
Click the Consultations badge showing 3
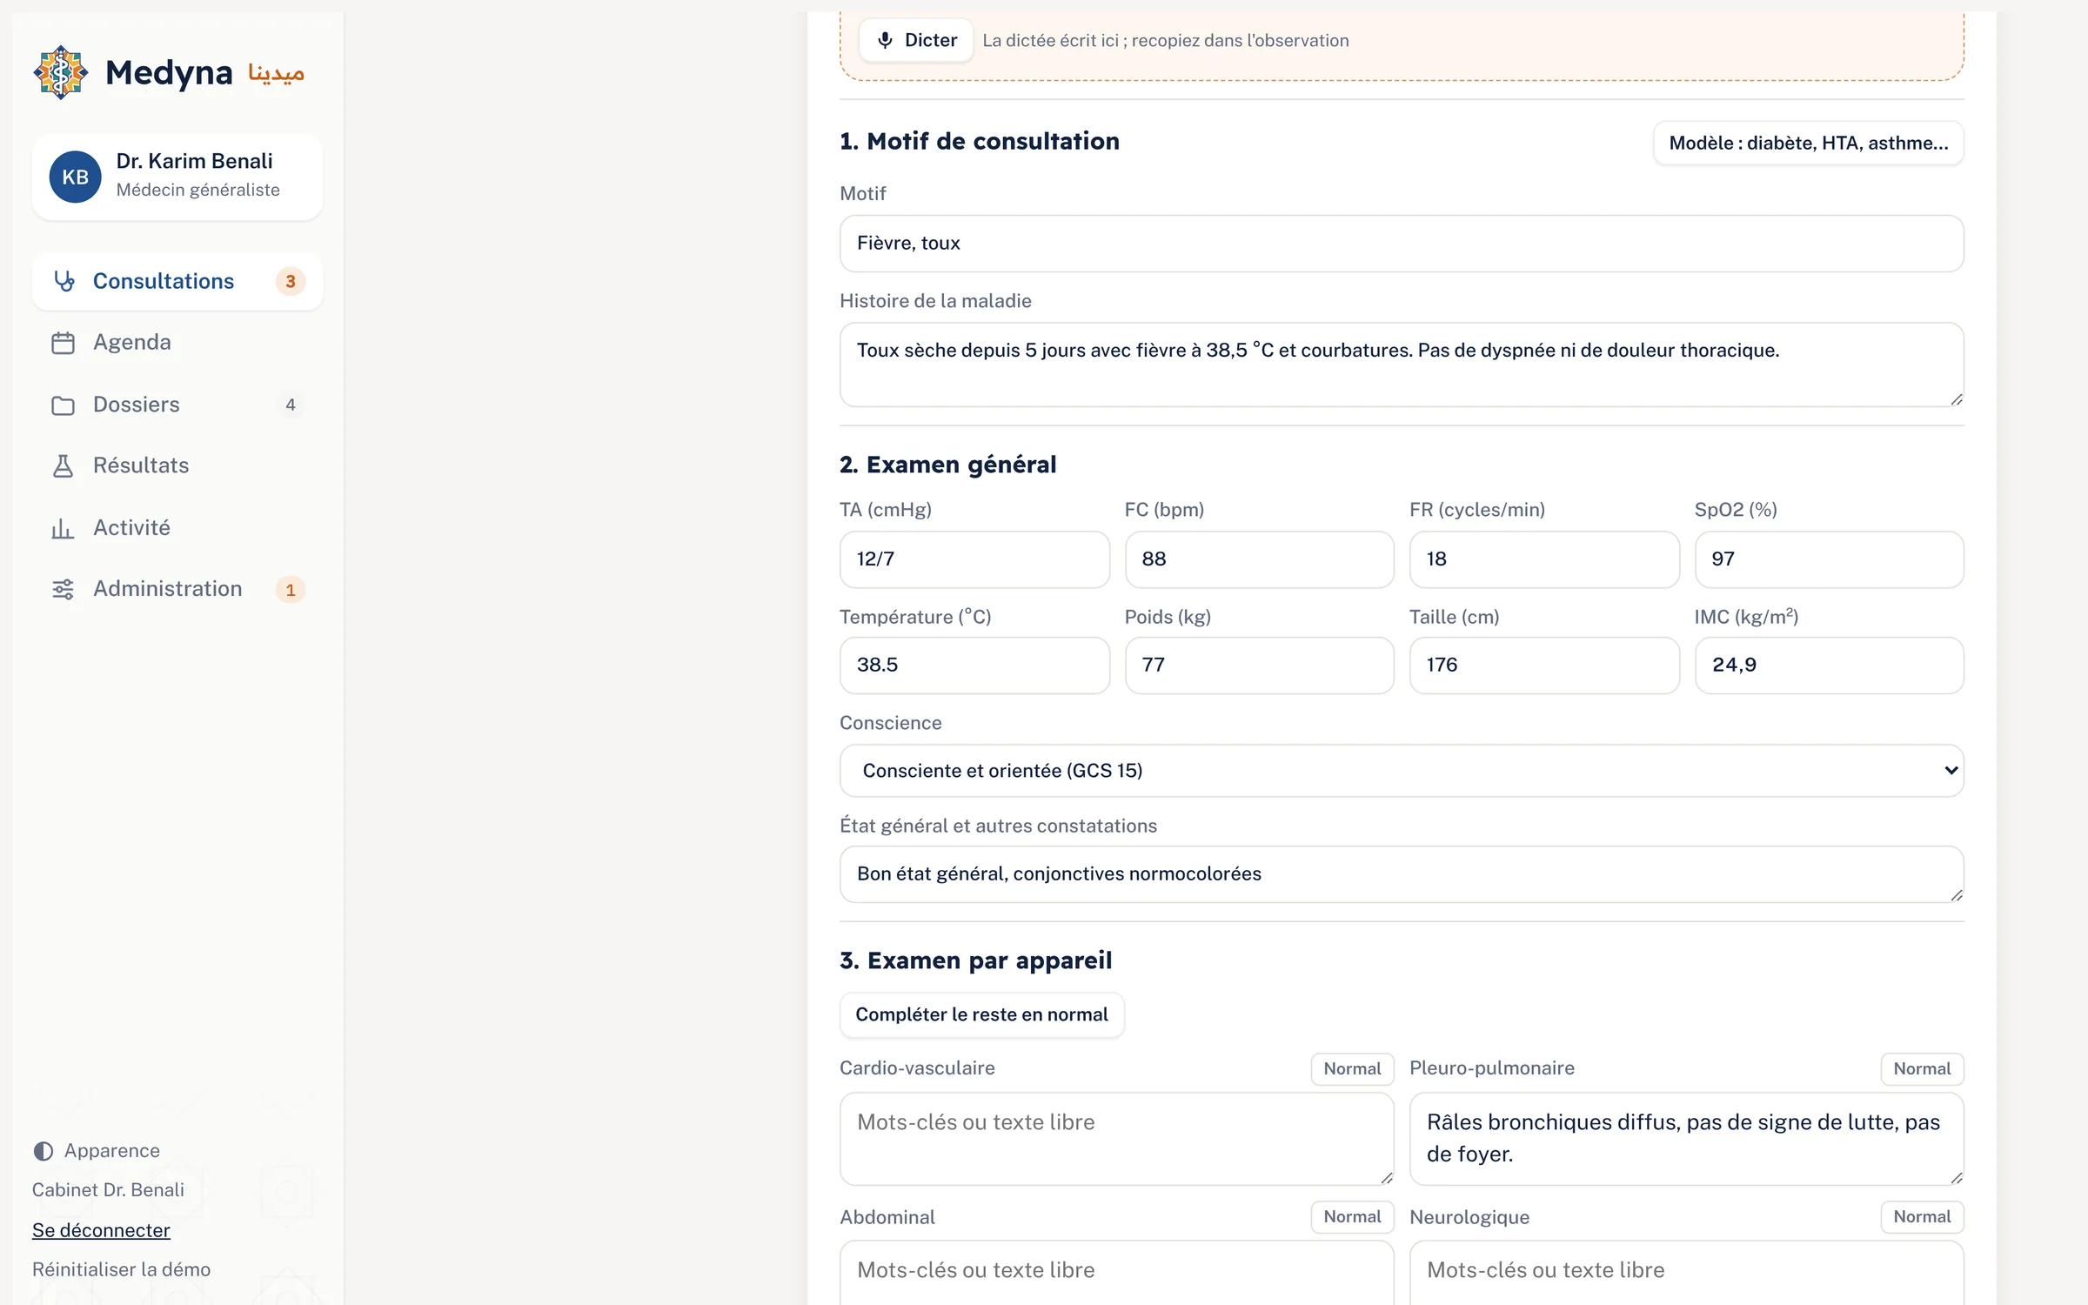pyautogui.click(x=291, y=281)
